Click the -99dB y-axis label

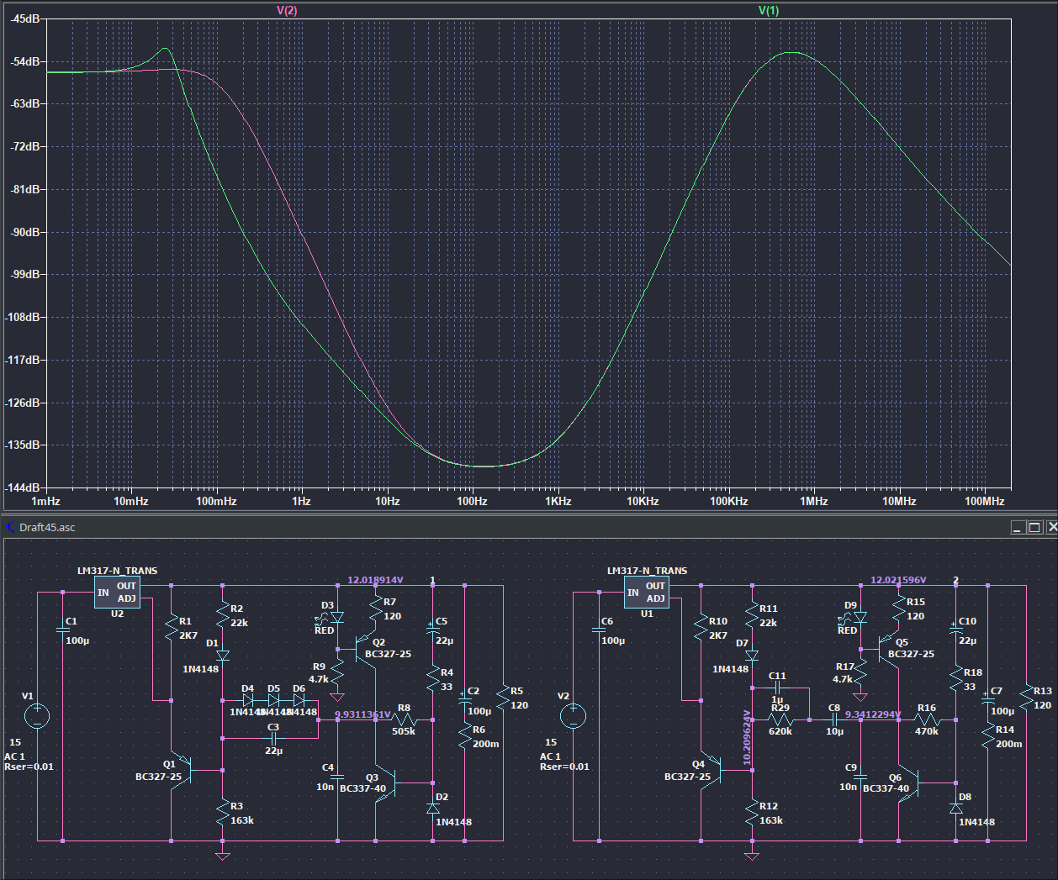pyautogui.click(x=24, y=274)
